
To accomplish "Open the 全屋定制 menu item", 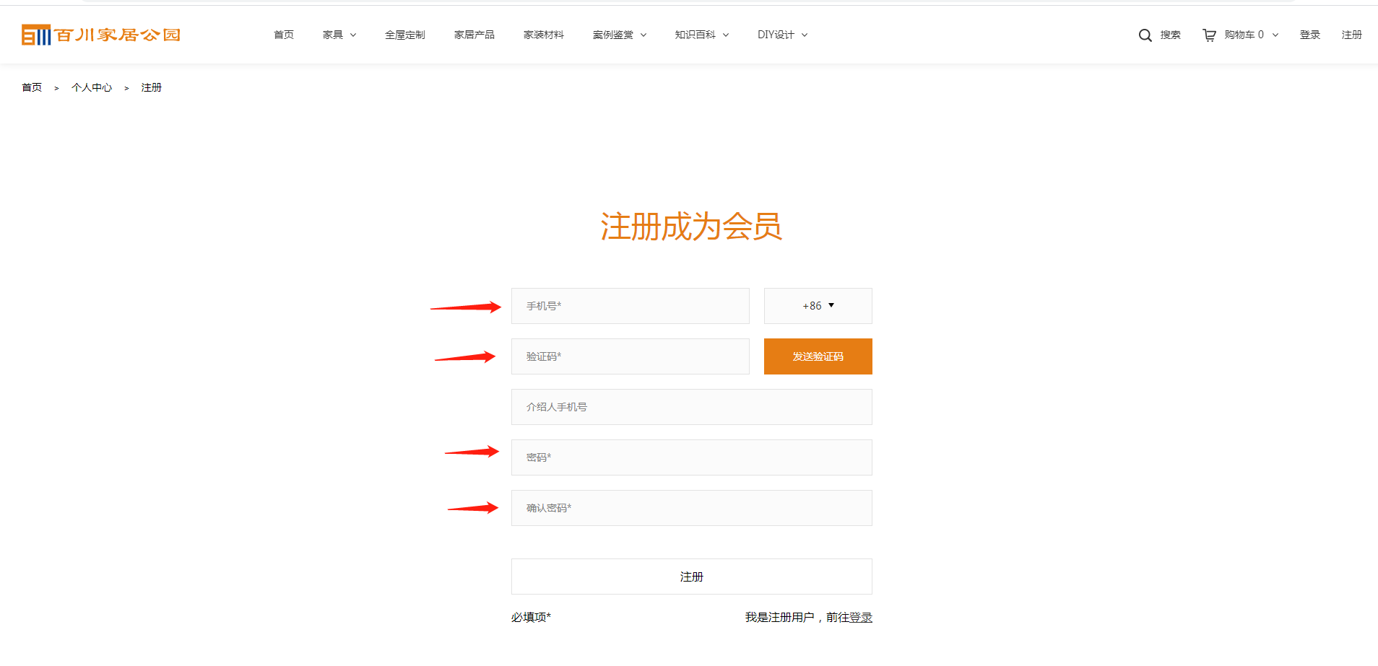I will coord(404,35).
